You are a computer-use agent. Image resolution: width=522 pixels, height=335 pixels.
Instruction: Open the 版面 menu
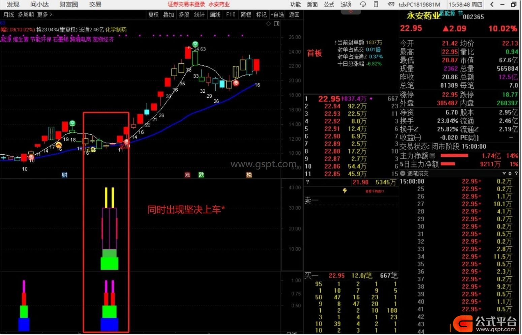click(x=312, y=4)
